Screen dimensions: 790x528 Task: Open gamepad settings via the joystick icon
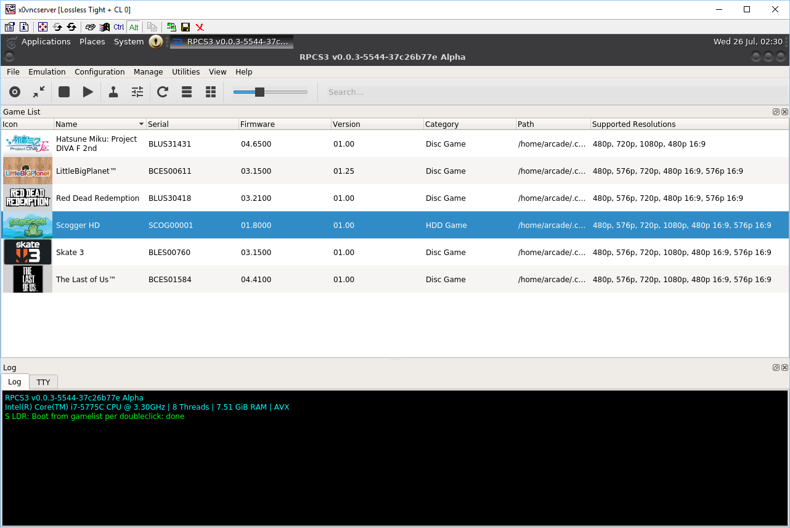(x=113, y=92)
